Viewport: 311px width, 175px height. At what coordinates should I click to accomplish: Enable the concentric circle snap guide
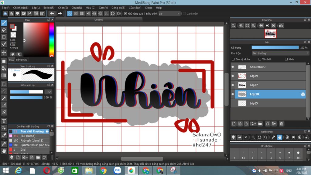point(100,13)
